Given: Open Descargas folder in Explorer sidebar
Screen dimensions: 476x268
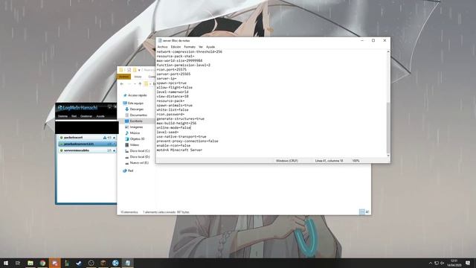Looking at the screenshot, I should pos(134,109).
